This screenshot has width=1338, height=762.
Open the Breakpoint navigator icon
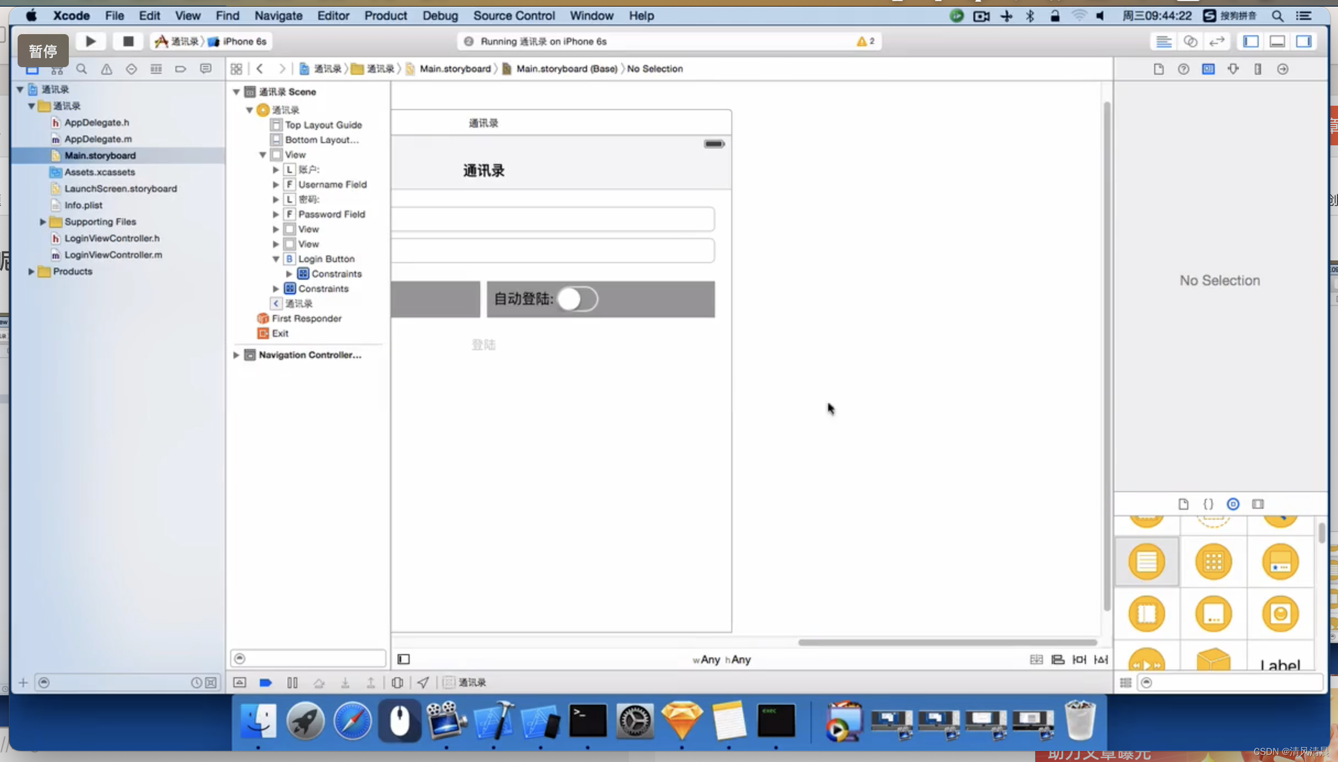181,69
